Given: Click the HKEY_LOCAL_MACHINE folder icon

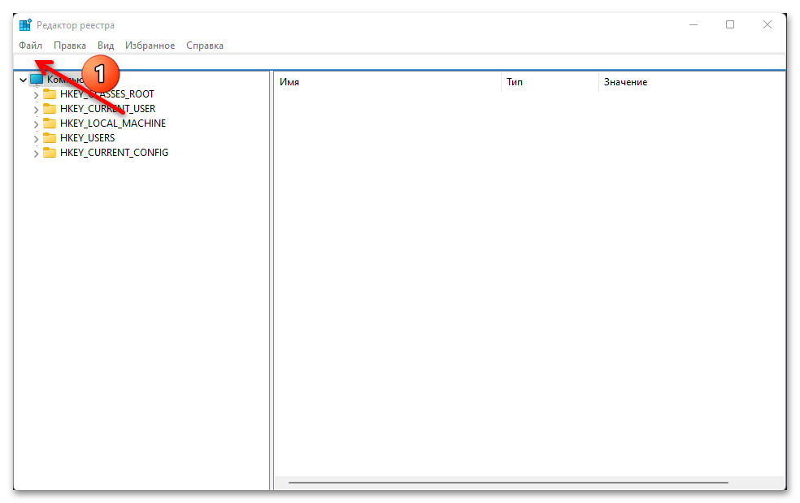Looking at the screenshot, I should click(x=50, y=124).
